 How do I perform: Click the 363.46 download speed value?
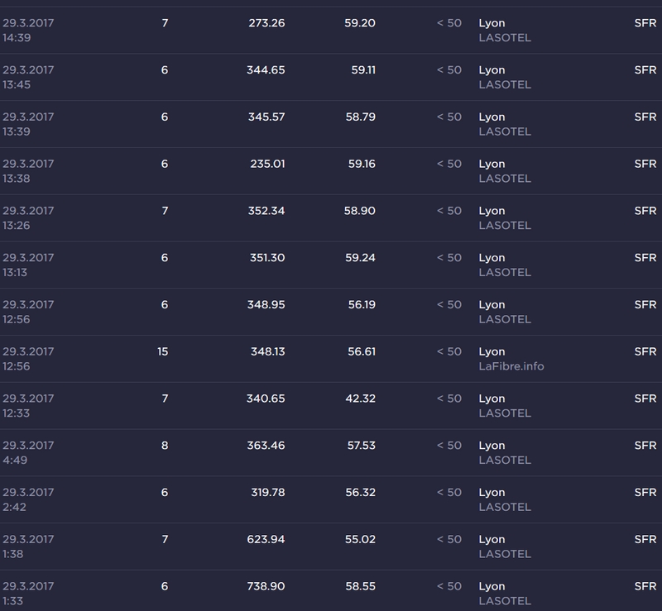[x=265, y=446]
